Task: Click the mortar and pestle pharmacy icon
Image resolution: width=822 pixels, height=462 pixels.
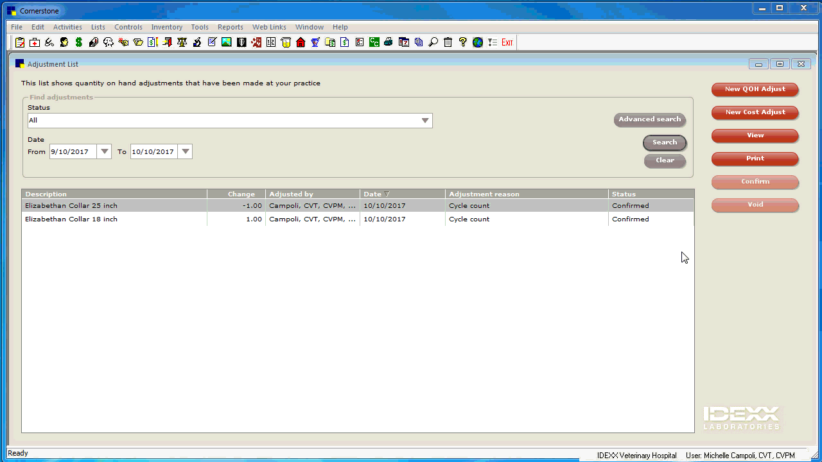Action: point(315,42)
